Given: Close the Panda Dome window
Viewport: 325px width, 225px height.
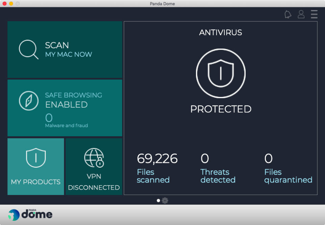Looking at the screenshot, I should [4, 3].
